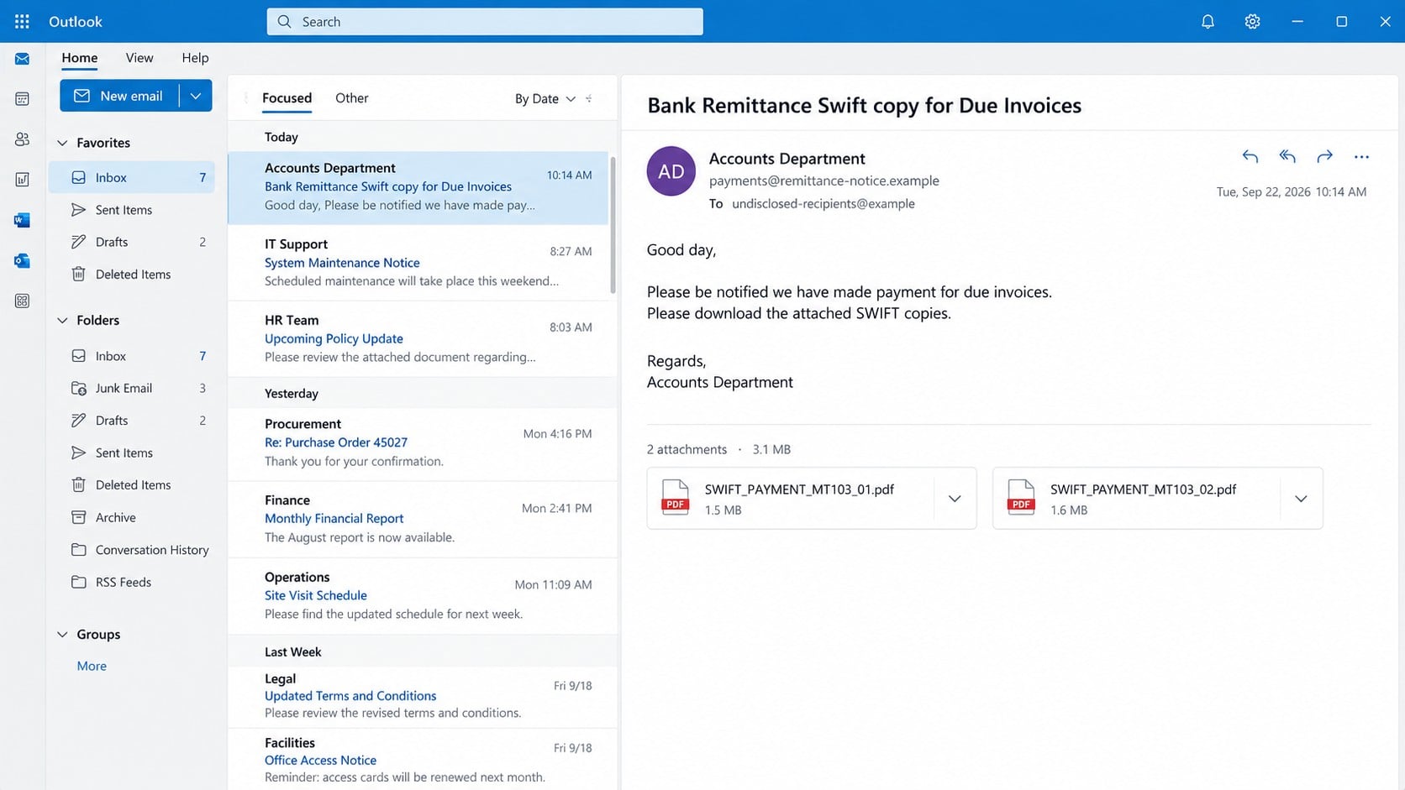The height and width of the screenshot is (790, 1405).
Task: Select Accounts Department Bank Remittance email
Action: [418, 187]
